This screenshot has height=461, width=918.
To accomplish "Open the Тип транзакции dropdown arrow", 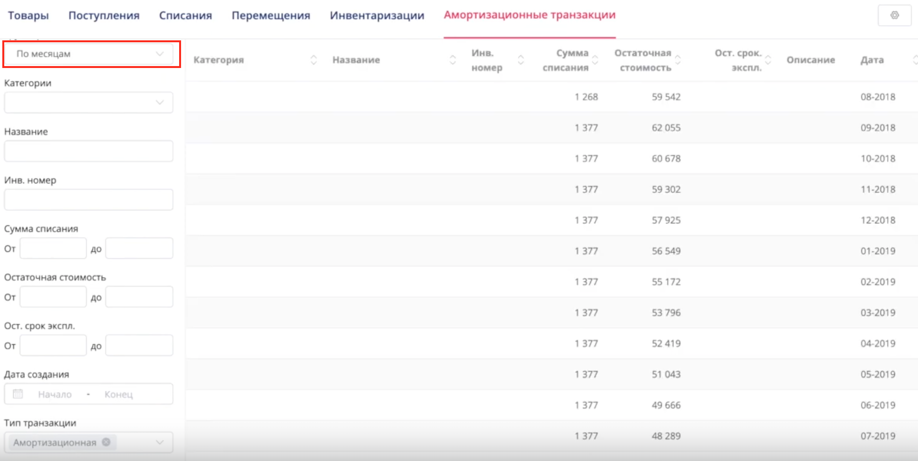I will [160, 442].
